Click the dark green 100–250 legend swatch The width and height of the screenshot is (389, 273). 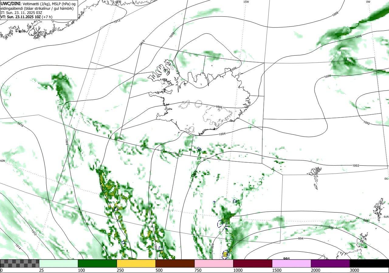point(97,263)
